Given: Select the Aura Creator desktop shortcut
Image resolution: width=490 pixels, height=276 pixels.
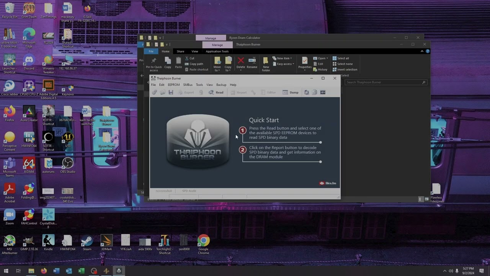Looking at the screenshot, I should (x=29, y=114).
